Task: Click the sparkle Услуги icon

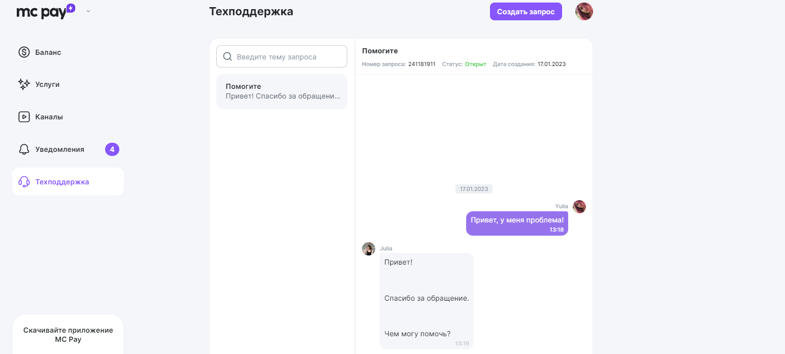Action: (24, 84)
